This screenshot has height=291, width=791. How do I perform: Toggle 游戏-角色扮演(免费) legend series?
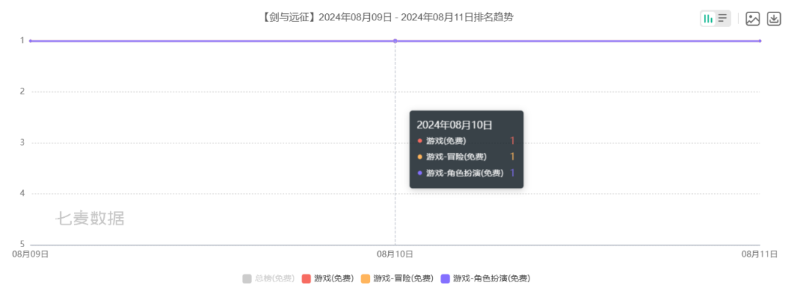486,279
